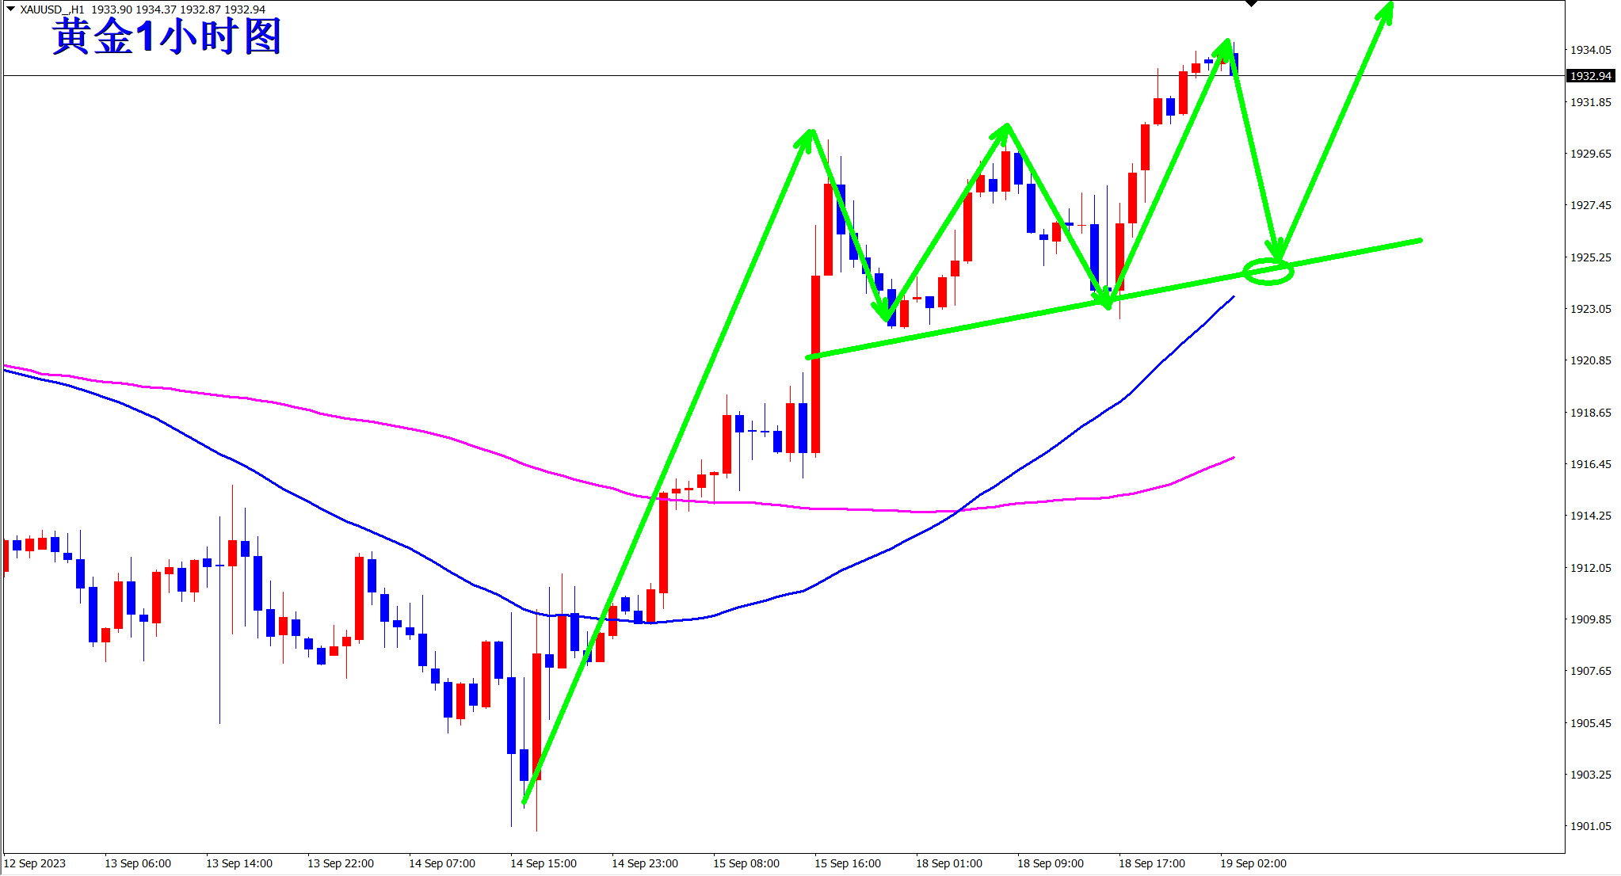This screenshot has height=876, width=1621.
Task: Click the black chart shift marker at top
Action: (1252, 4)
